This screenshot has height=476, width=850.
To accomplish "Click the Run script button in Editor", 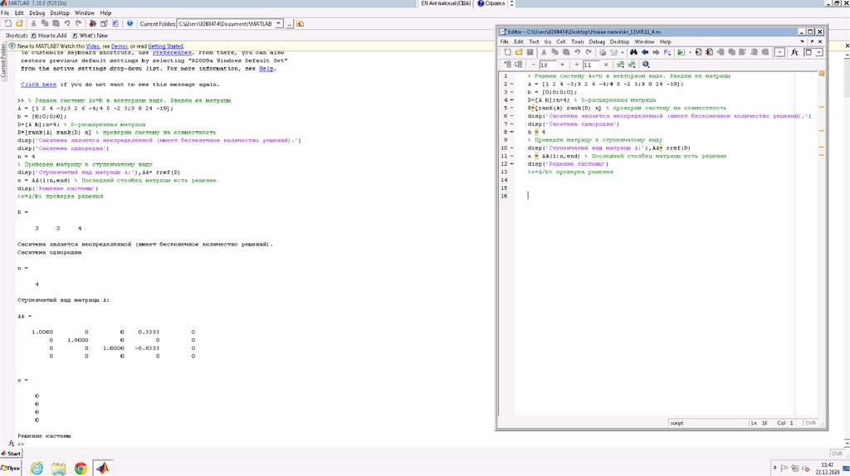I will [680, 52].
